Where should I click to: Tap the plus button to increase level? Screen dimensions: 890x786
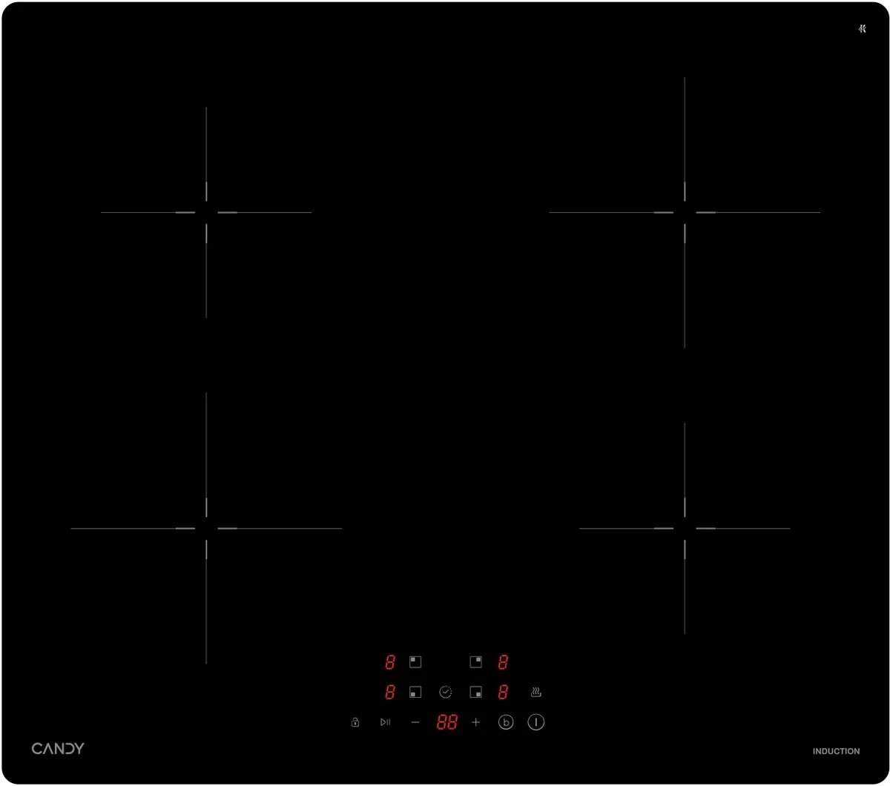click(x=476, y=722)
